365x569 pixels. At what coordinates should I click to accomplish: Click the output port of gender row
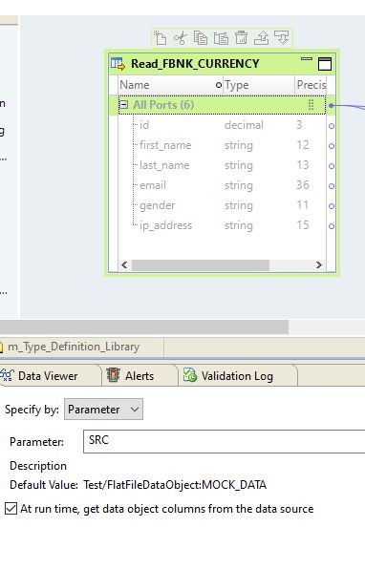point(332,206)
